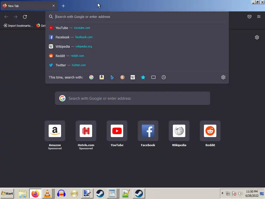Screen dimensions: 265x199
Task: Search in Bookmarks using the star icon
Action: [143, 77]
